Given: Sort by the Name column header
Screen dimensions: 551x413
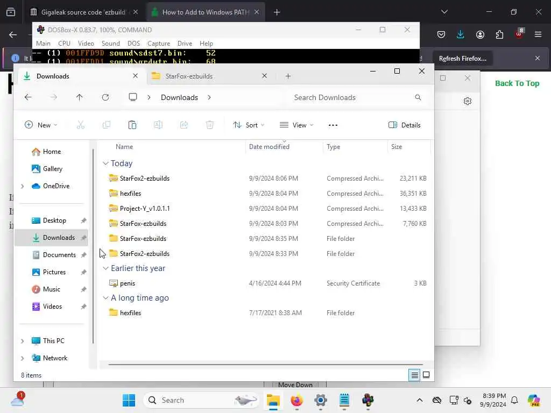Looking at the screenshot, I should click(124, 147).
